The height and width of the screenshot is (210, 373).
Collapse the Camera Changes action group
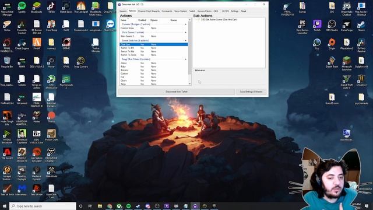[x=185, y=24]
